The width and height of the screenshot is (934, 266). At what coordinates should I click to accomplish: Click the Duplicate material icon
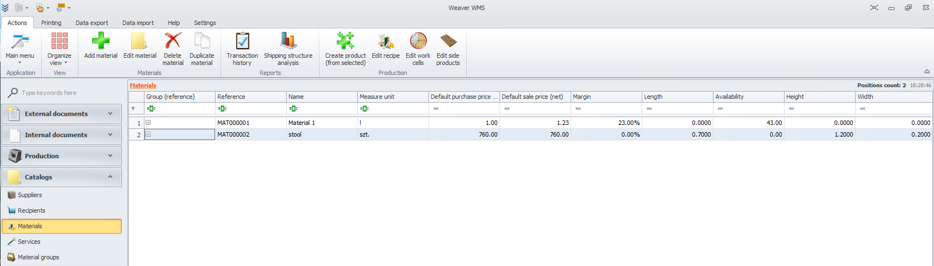click(202, 41)
